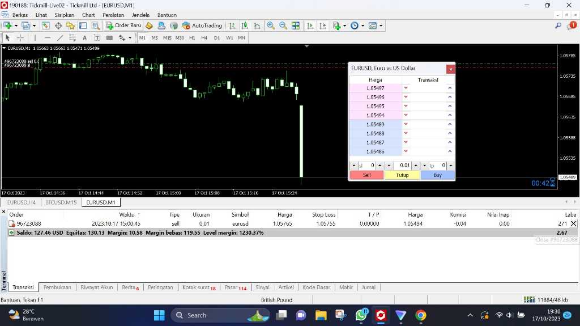This screenshot has height=326, width=580.
Task: Open the search magnifier in toolbar
Action: point(558,26)
